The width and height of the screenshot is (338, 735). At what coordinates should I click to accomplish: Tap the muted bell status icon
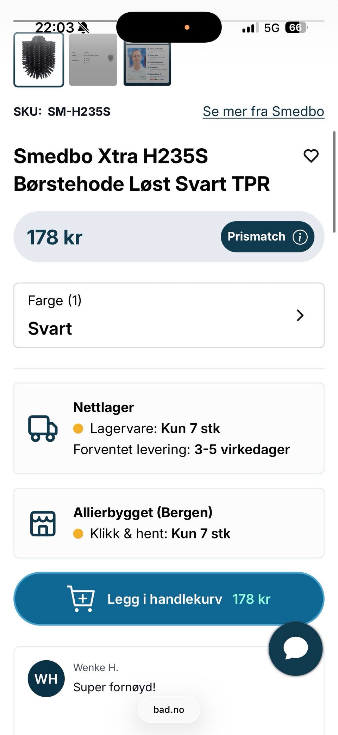[83, 27]
